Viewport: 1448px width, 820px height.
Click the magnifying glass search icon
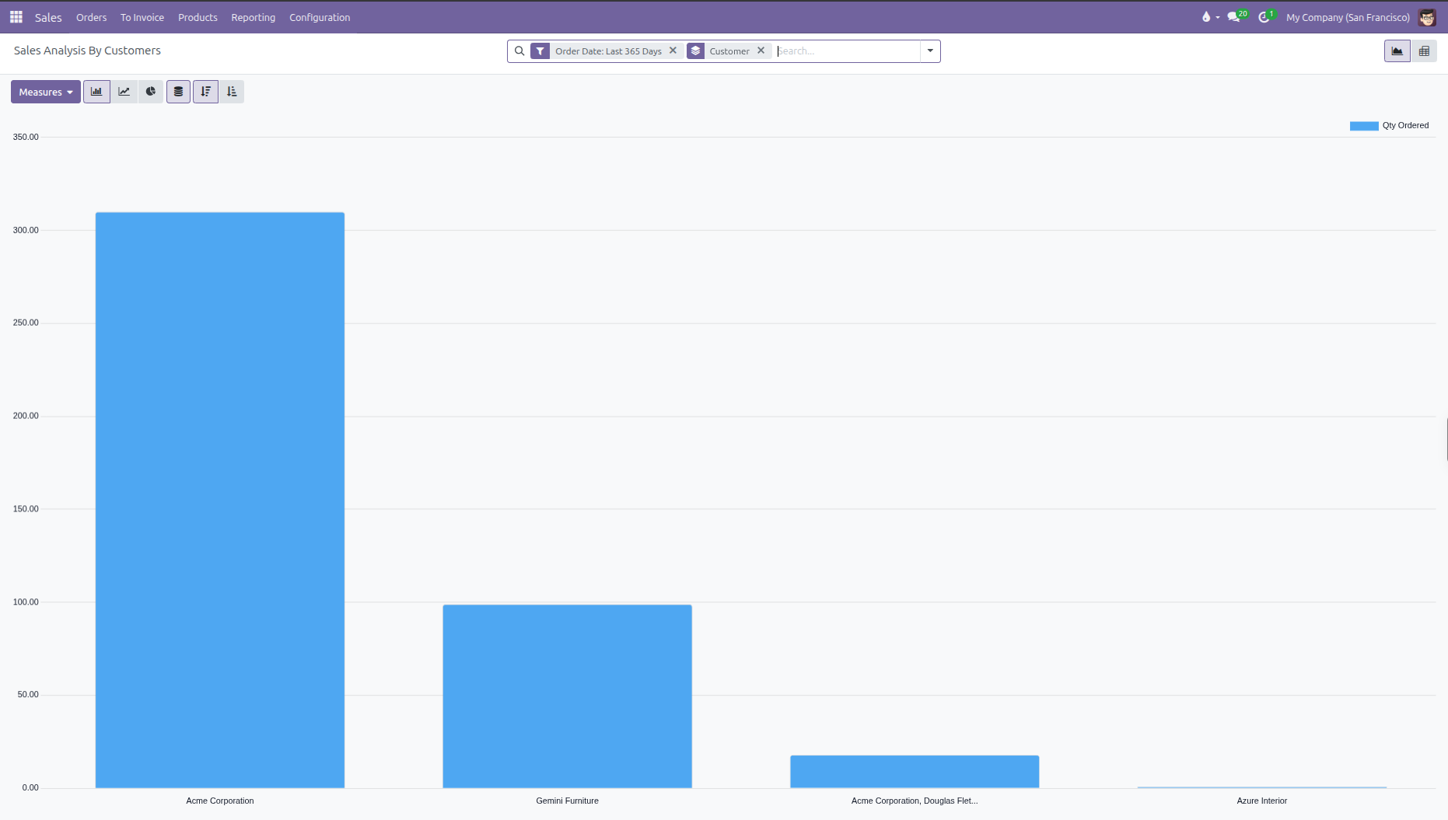pyautogui.click(x=519, y=51)
